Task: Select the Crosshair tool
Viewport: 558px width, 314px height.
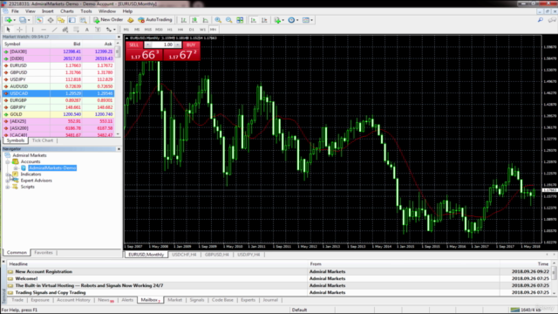Action: pos(19,30)
